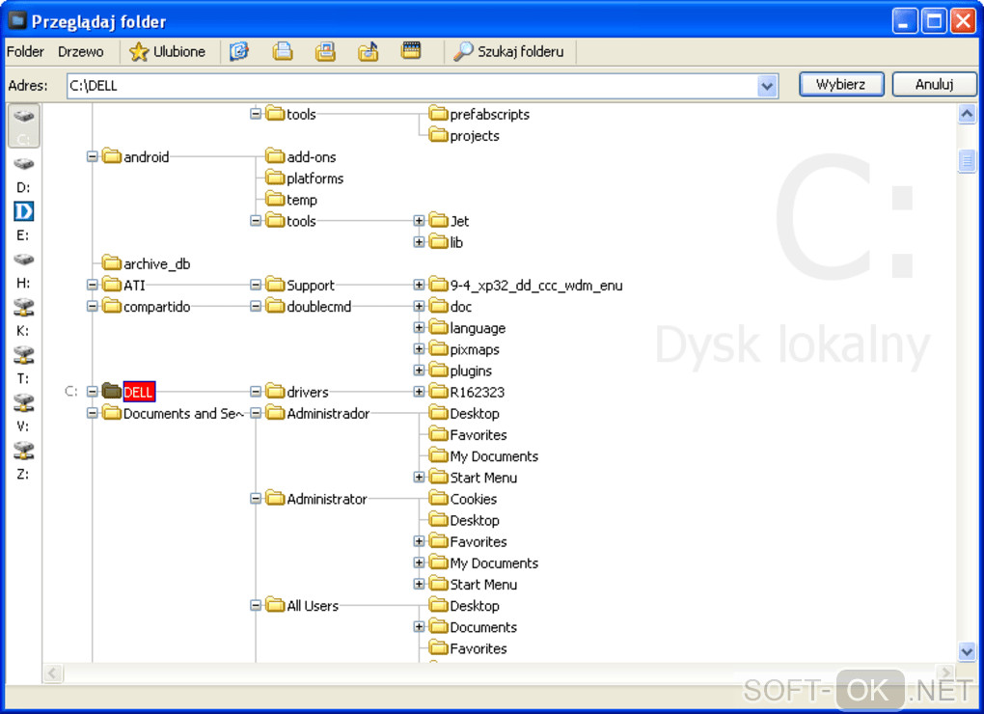Jump to My Music shortcut icon
Screen dimensions: 984x714
pos(369,51)
